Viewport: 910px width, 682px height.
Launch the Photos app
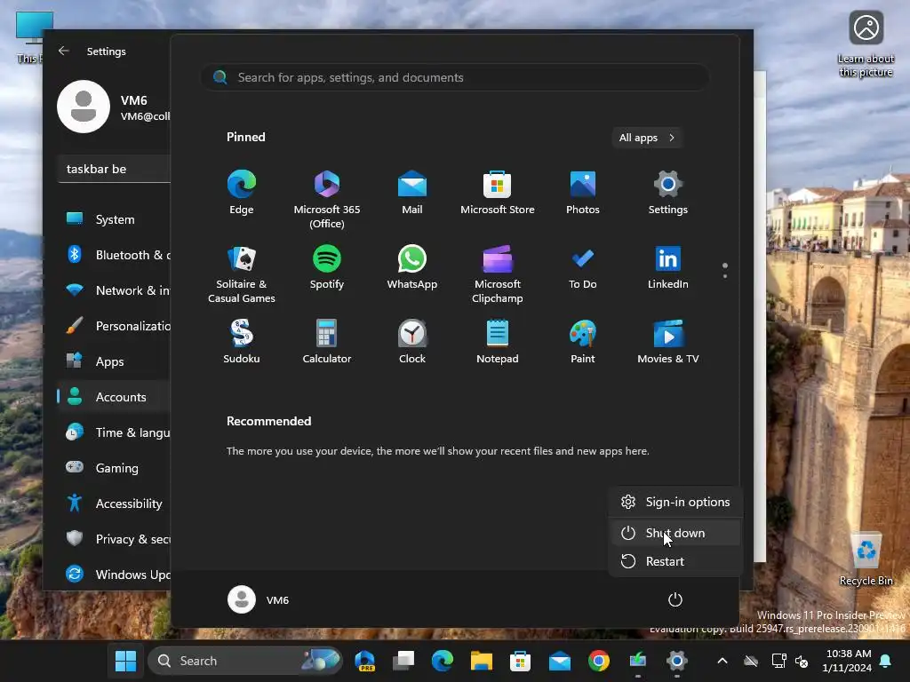583,193
